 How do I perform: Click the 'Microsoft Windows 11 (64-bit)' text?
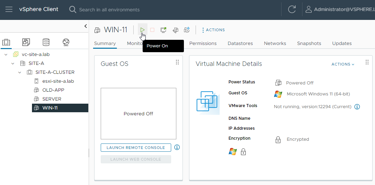click(318, 94)
